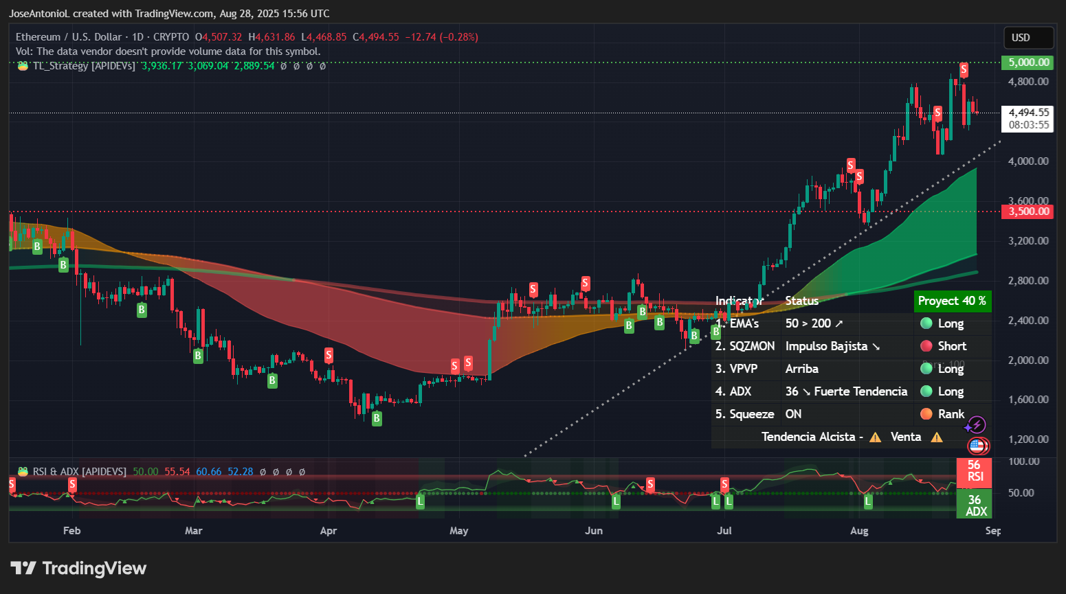Click the warning triangle next to Venta
Viewport: 1066px width, 594px height.
pos(935,437)
